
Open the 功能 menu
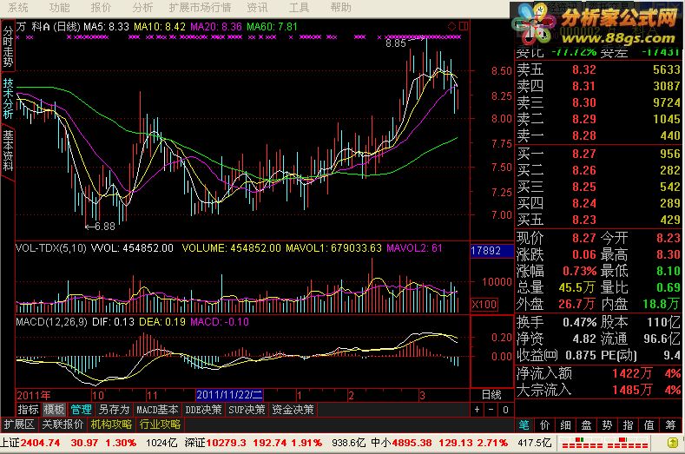[x=59, y=8]
